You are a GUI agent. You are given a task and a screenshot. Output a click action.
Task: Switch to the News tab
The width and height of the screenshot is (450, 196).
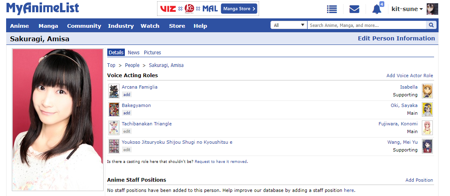point(133,53)
